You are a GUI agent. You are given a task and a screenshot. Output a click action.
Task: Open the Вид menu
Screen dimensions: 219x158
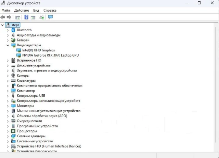(36, 11)
